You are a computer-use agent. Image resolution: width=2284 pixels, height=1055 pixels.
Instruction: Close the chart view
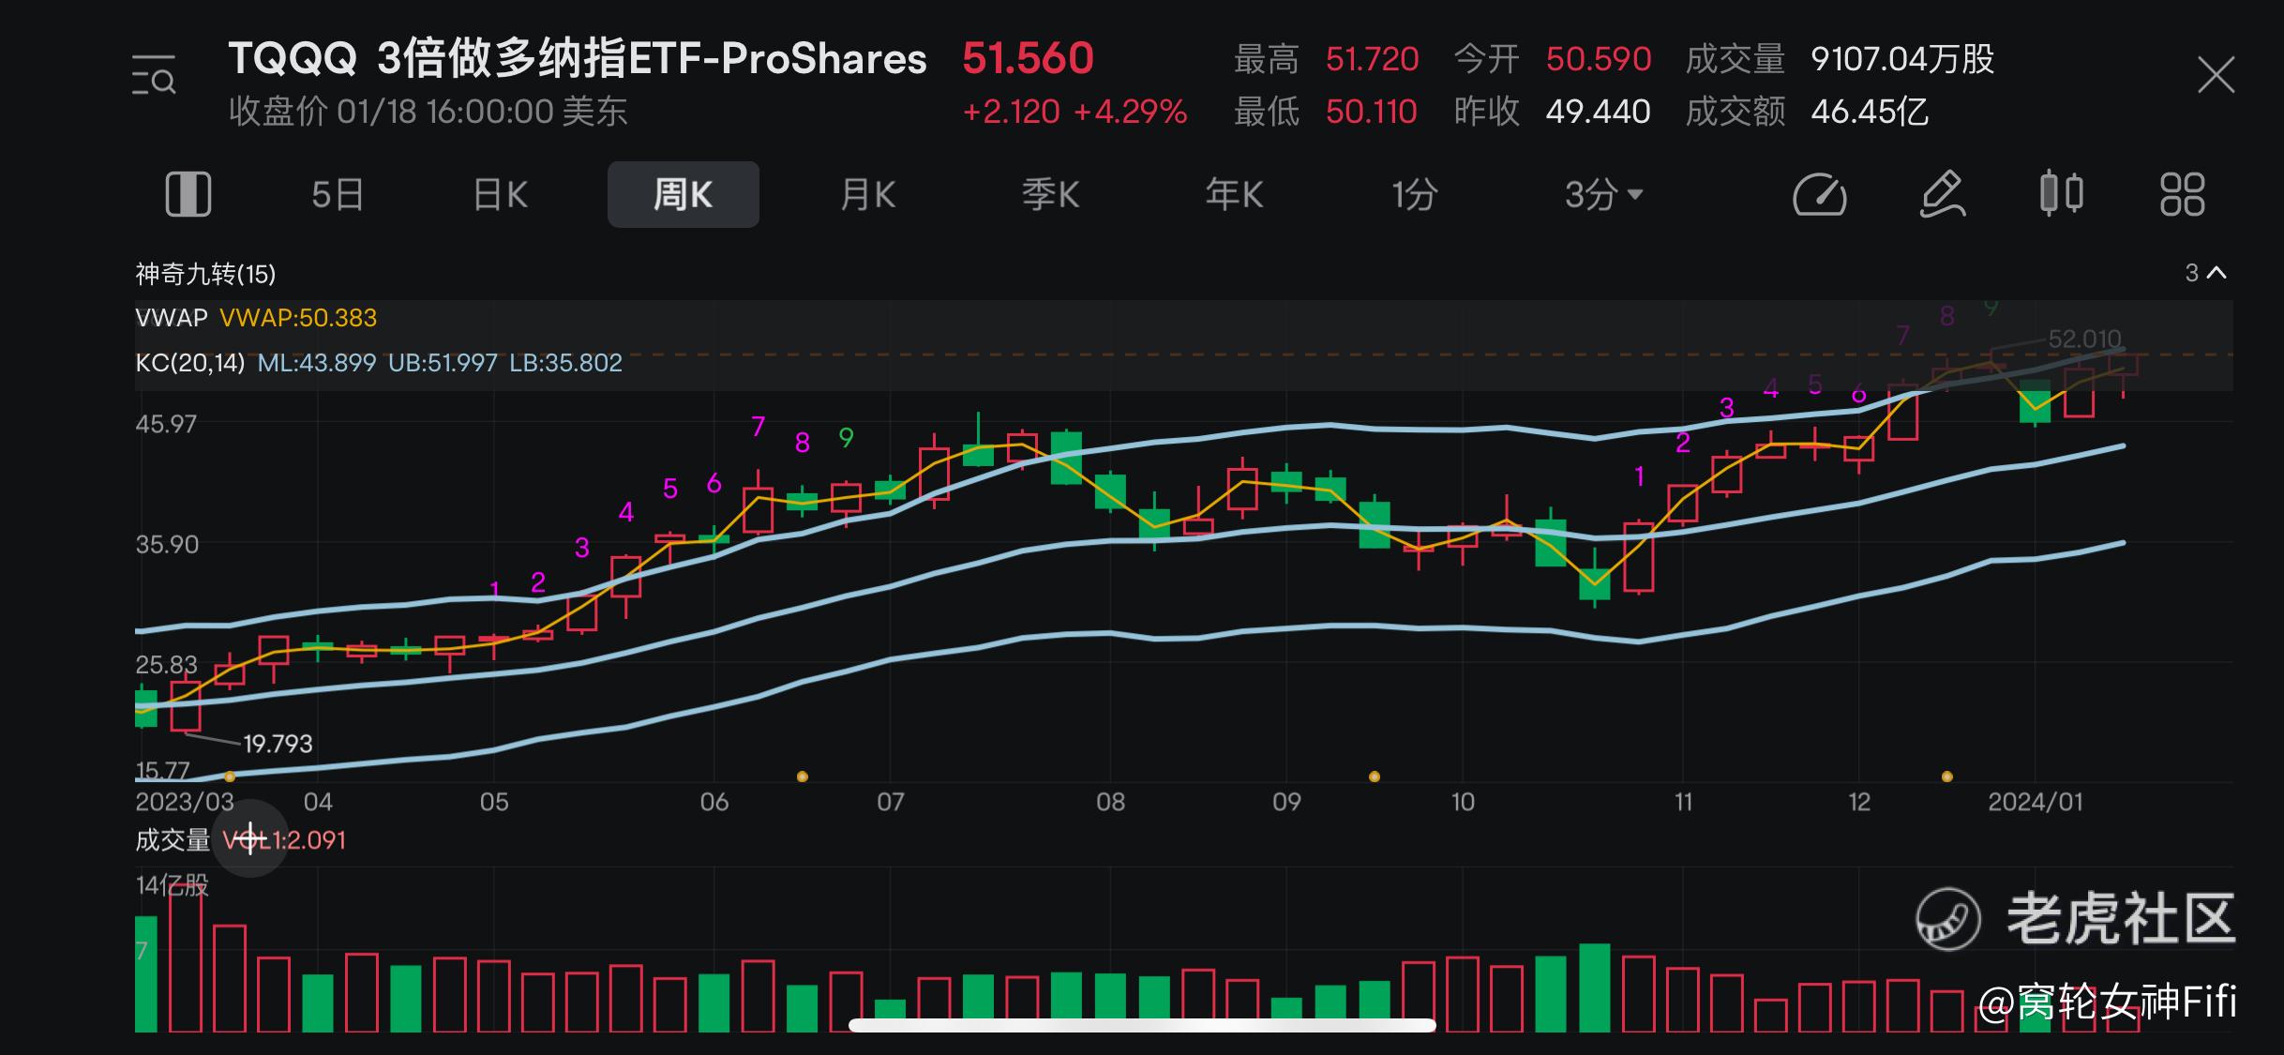(2216, 75)
